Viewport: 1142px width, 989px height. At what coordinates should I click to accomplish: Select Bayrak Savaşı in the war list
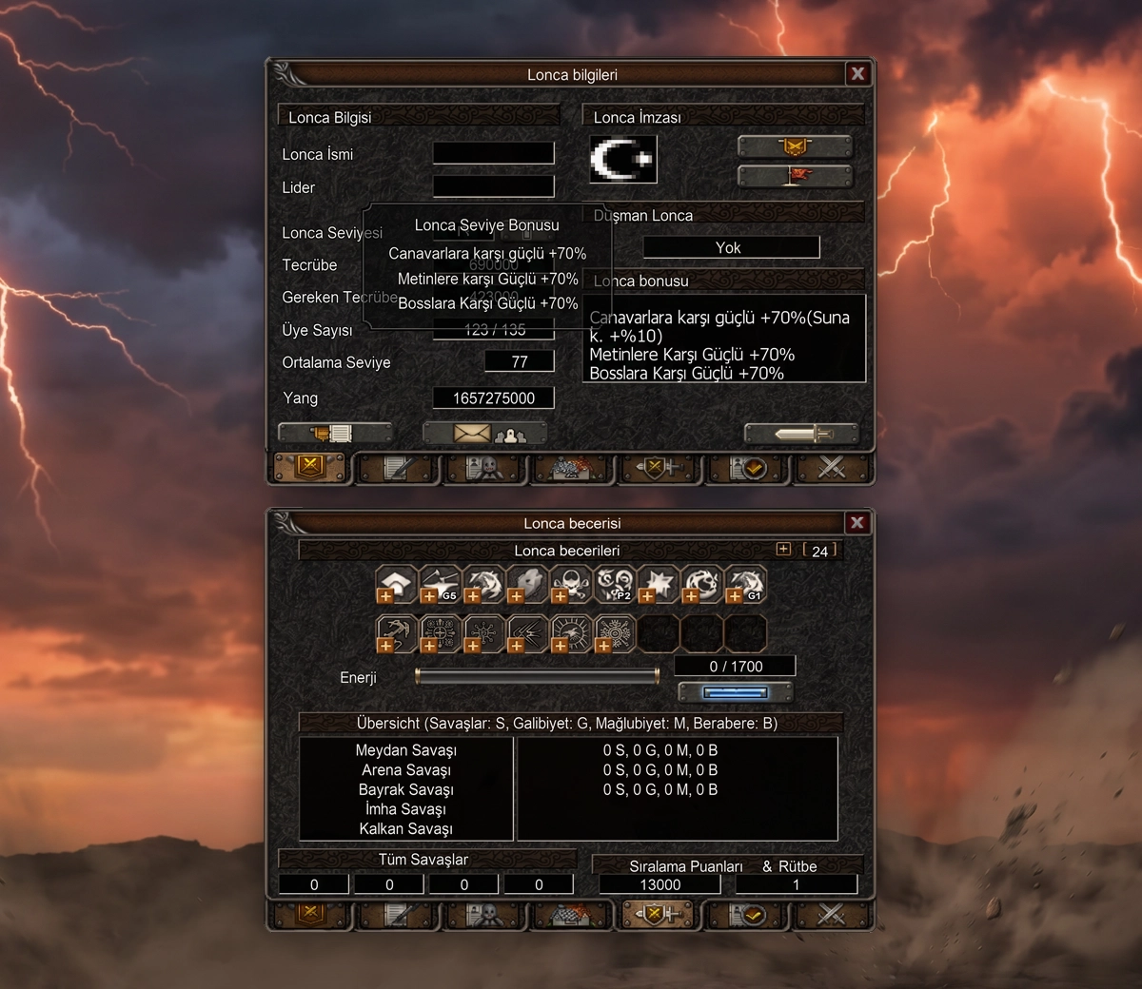click(x=406, y=789)
